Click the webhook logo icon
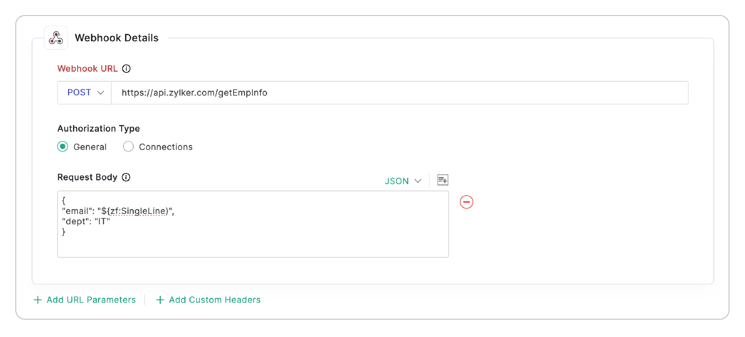 pos(56,38)
